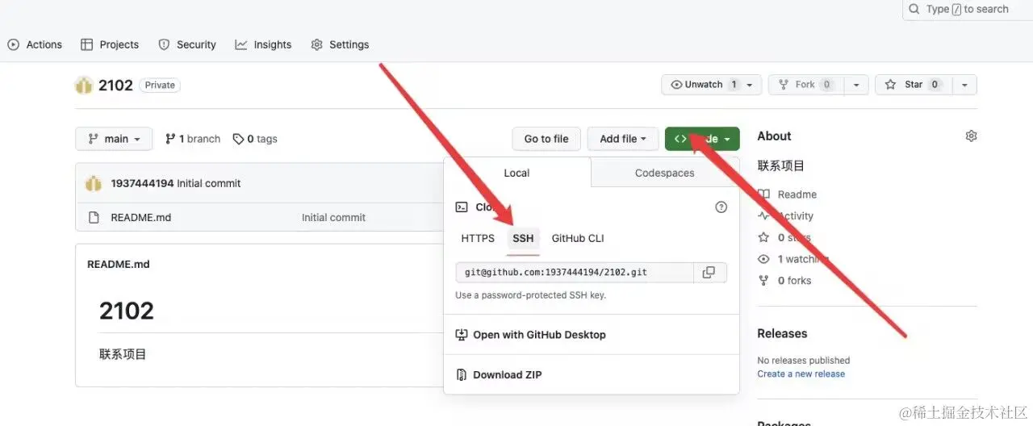This screenshot has width=1033, height=426.
Task: Click the README.md file icon
Action: click(x=94, y=217)
